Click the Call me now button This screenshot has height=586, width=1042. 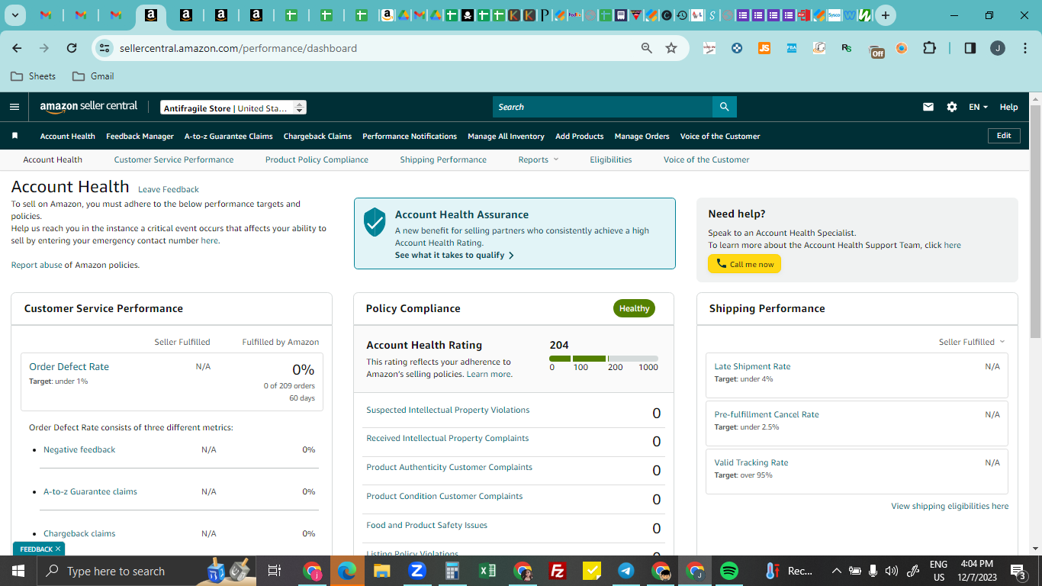pyautogui.click(x=745, y=264)
